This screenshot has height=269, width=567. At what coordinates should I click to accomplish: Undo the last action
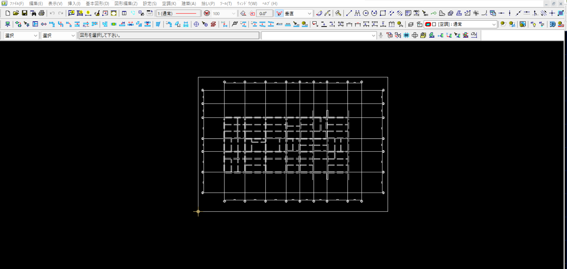[52, 13]
